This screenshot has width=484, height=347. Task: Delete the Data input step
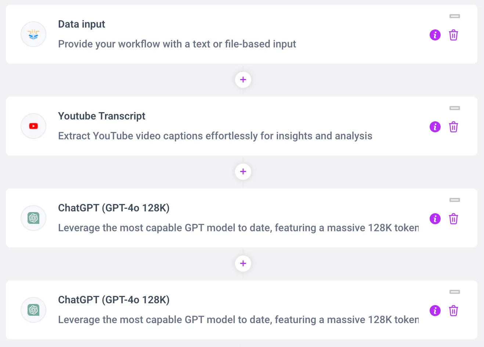[x=454, y=35]
